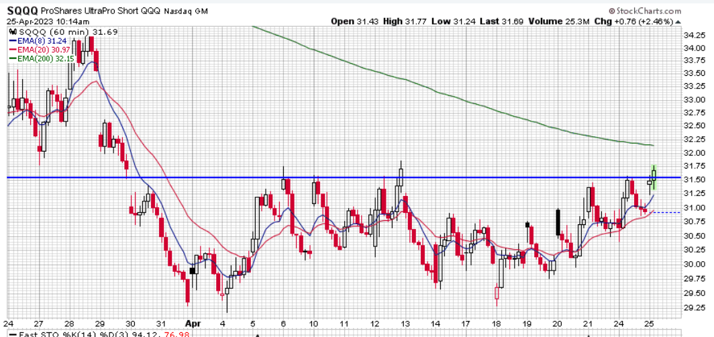Click the 6 date axis label

(283, 324)
